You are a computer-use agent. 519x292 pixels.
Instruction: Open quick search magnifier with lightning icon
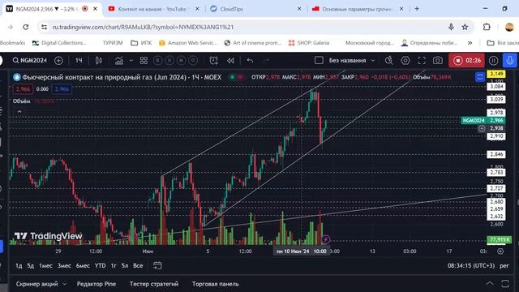(x=389, y=60)
